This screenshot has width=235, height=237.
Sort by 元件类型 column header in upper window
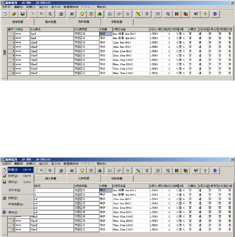coord(87,29)
